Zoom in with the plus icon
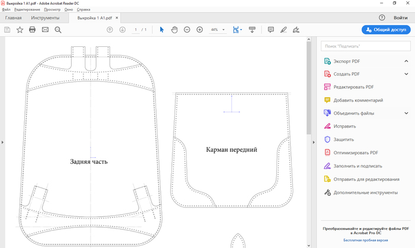The width and height of the screenshot is (415, 248). 199,30
